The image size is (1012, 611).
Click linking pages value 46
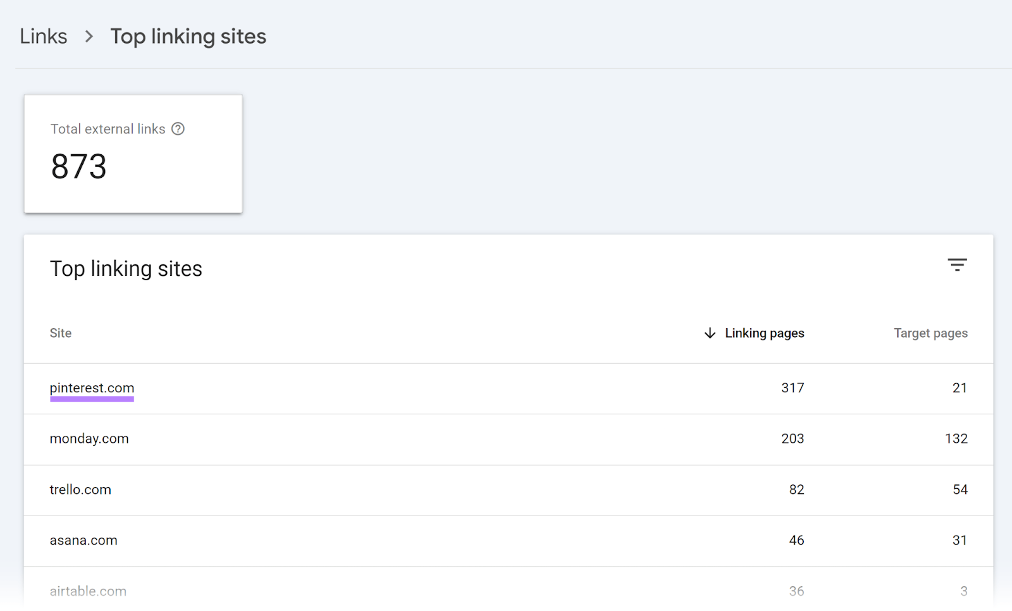797,541
